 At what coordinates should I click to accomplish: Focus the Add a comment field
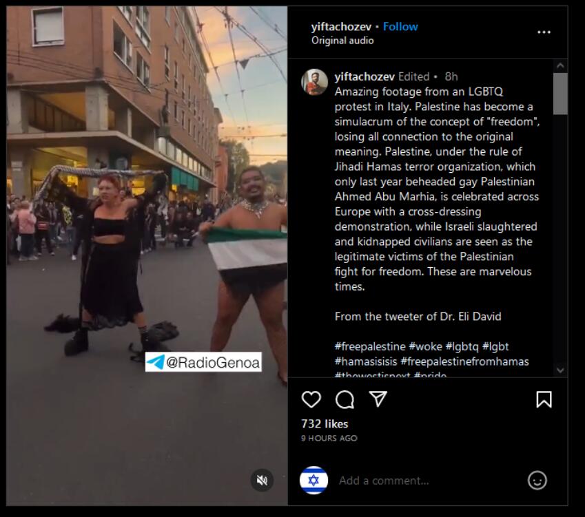(429, 481)
